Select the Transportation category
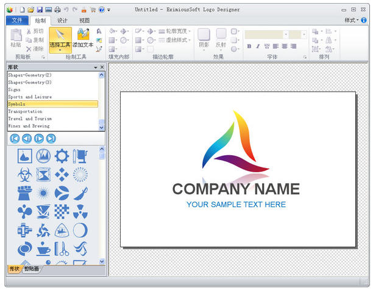The width and height of the screenshot is (373, 289). pyautogui.click(x=53, y=112)
